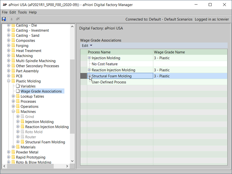Click the Rapid Prototyping folder icon

point(13,157)
